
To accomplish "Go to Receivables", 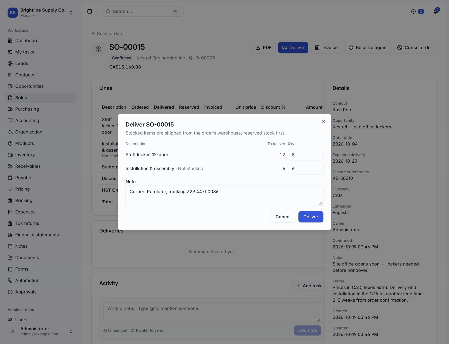I will pos(40,166).
